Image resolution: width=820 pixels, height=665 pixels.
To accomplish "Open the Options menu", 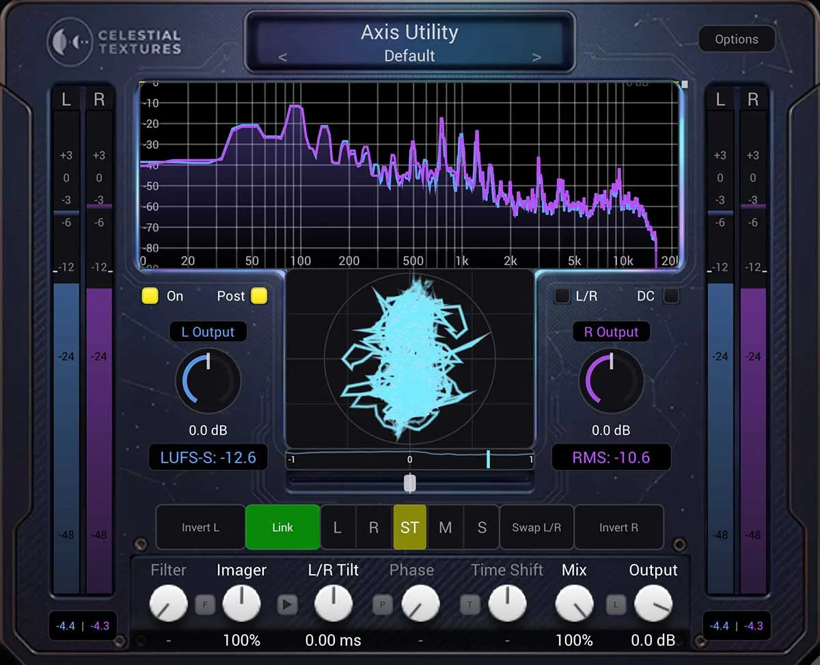I will [737, 40].
